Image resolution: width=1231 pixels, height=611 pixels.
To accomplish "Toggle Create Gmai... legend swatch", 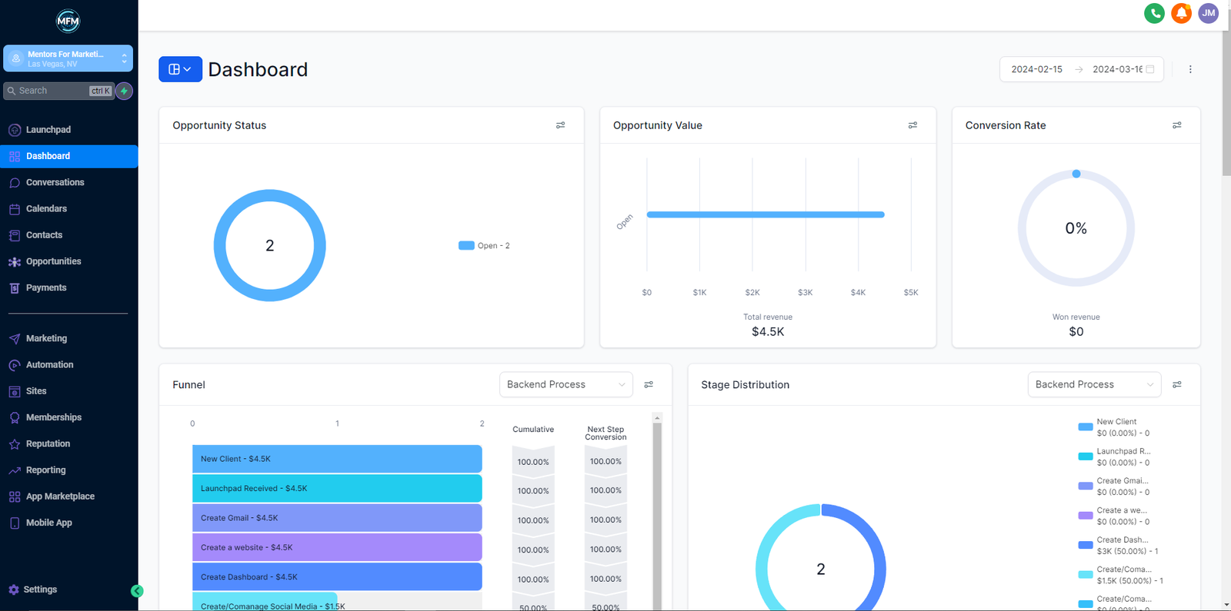I will coord(1086,486).
